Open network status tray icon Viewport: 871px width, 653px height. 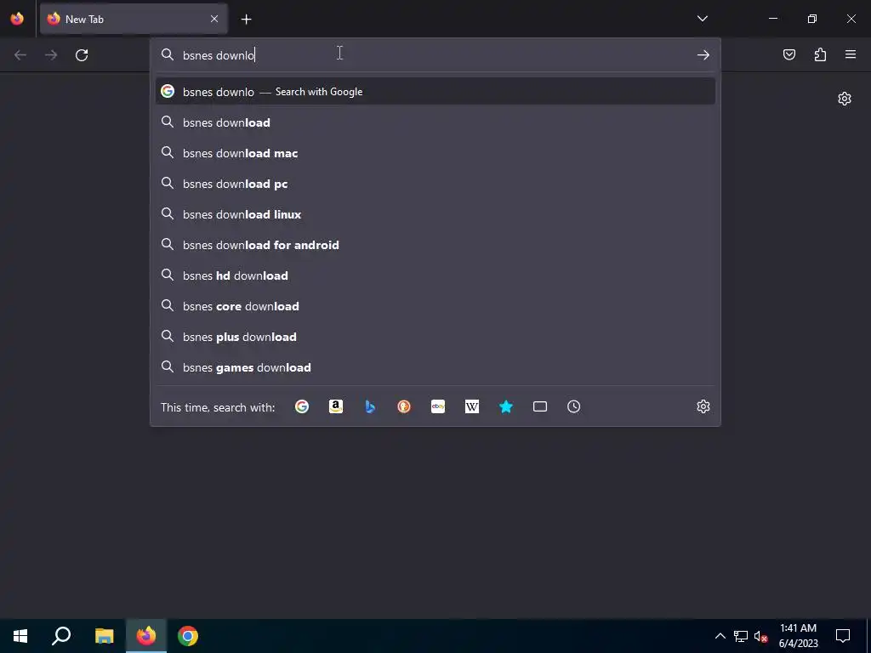coord(741,636)
